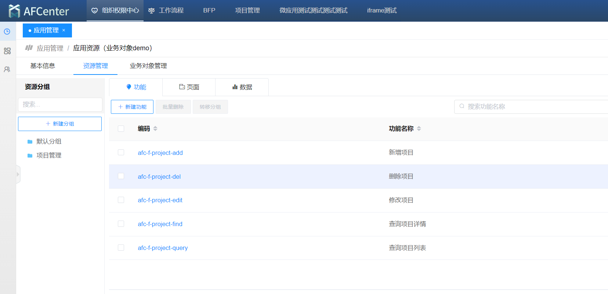Sort by the 功能名称 column arrows
The width and height of the screenshot is (608, 294).
pos(419,128)
